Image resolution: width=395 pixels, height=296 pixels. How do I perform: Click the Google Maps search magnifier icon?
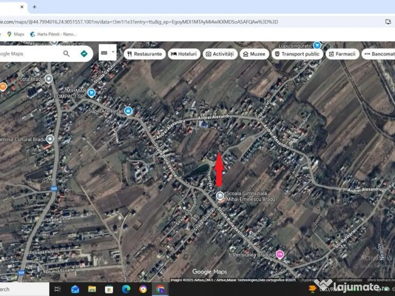point(66,54)
